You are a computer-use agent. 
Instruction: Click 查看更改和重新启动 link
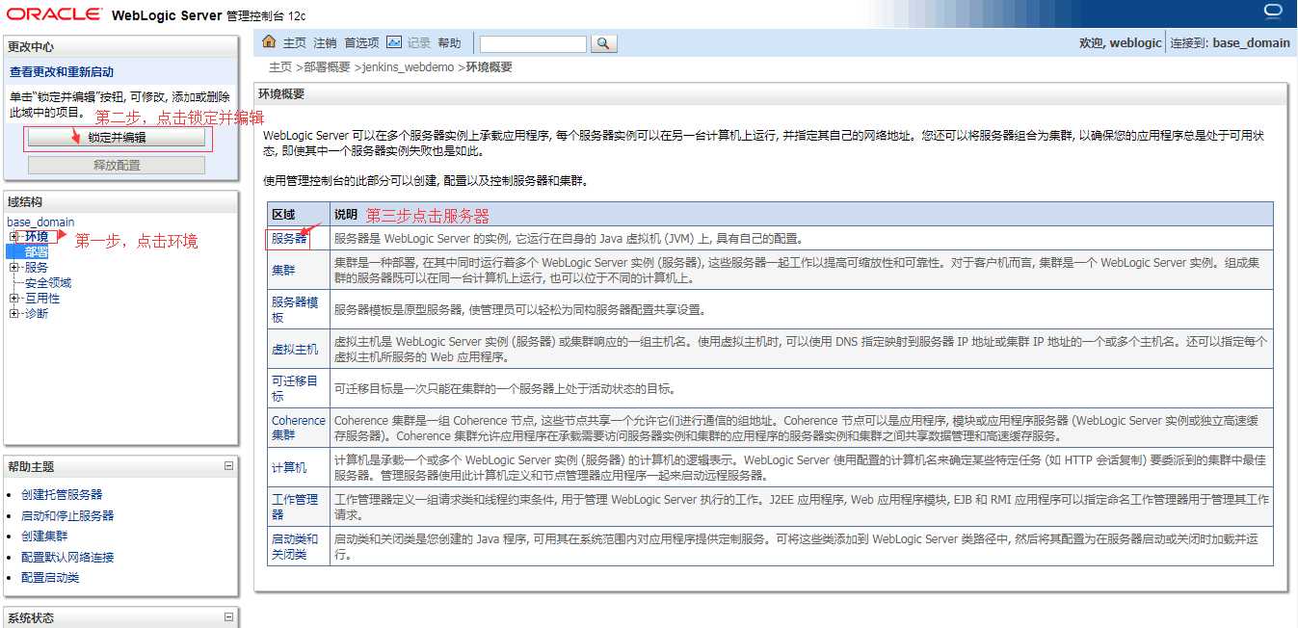tap(62, 72)
